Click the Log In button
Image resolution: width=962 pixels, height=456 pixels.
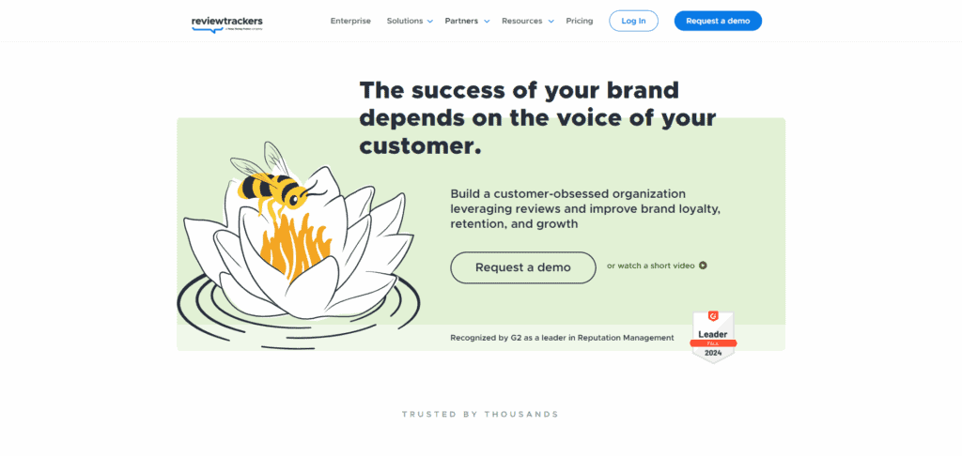click(x=633, y=21)
